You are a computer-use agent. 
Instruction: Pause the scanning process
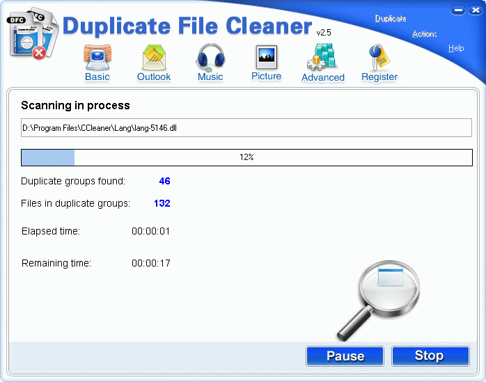tap(345, 356)
